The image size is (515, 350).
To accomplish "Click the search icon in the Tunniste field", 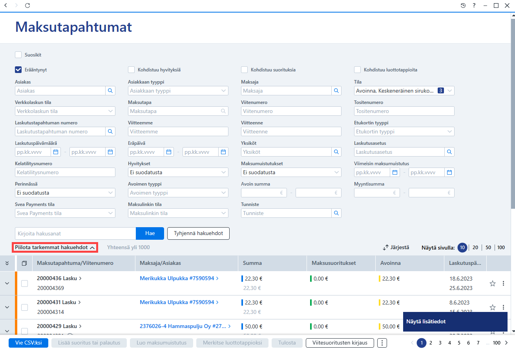I will pyautogui.click(x=336, y=213).
